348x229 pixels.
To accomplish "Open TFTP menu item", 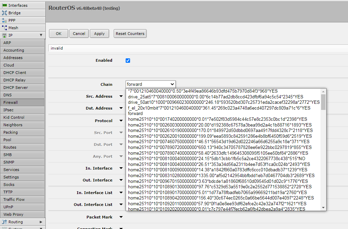I will click(x=22, y=192).
